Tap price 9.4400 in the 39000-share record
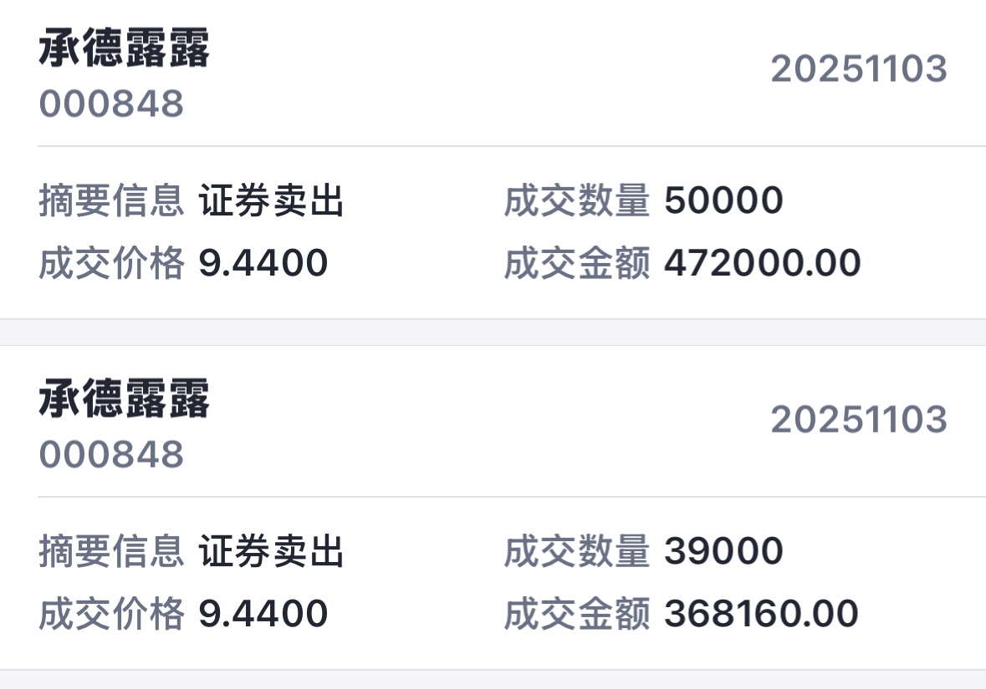 coord(263,615)
